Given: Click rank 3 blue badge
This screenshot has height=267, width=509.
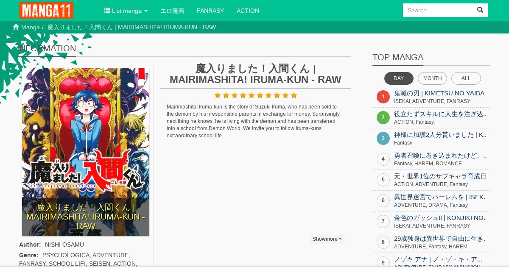Looking at the screenshot, I should pyautogui.click(x=383, y=138).
